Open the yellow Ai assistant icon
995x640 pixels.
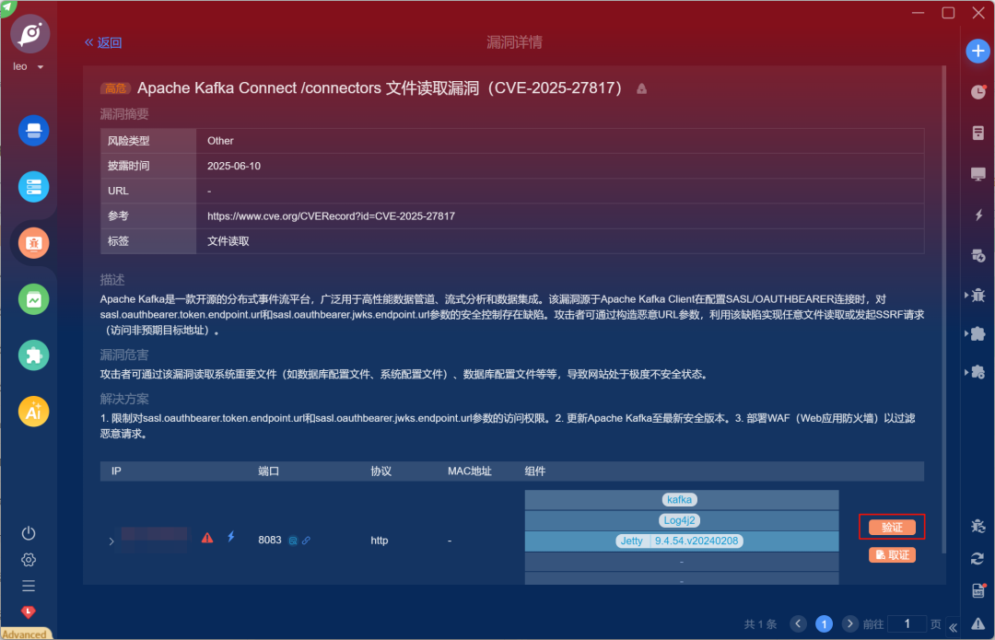click(x=33, y=411)
